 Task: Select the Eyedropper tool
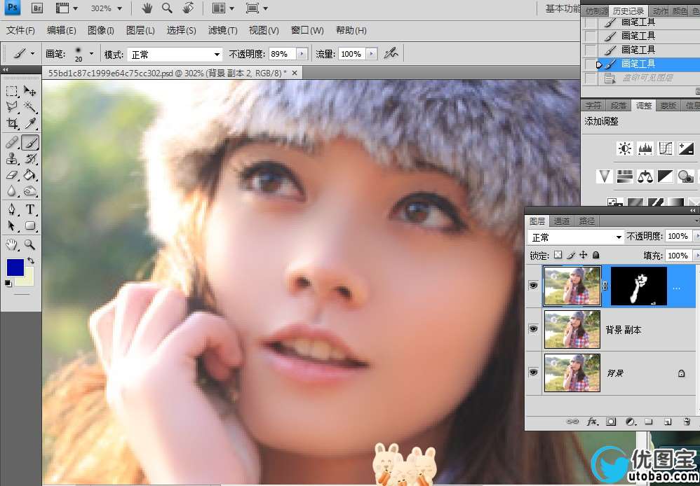pos(30,123)
